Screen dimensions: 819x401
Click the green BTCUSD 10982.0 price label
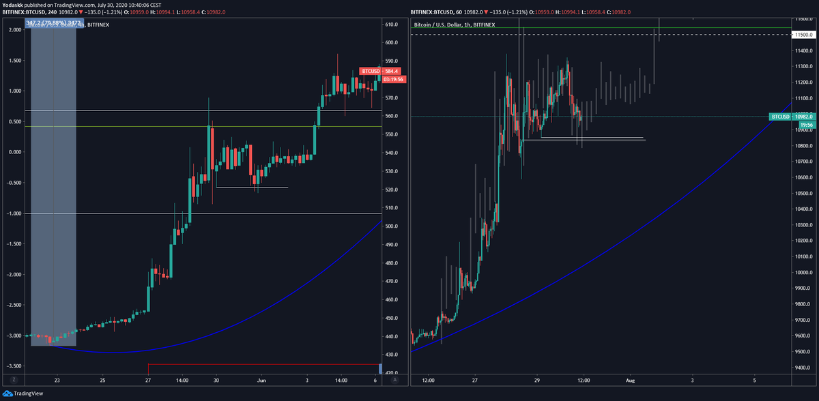click(x=791, y=117)
